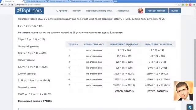Click the Шестой уровень: heading

[x=27, y=74]
